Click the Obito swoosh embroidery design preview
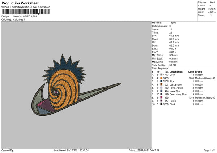 (76, 85)
